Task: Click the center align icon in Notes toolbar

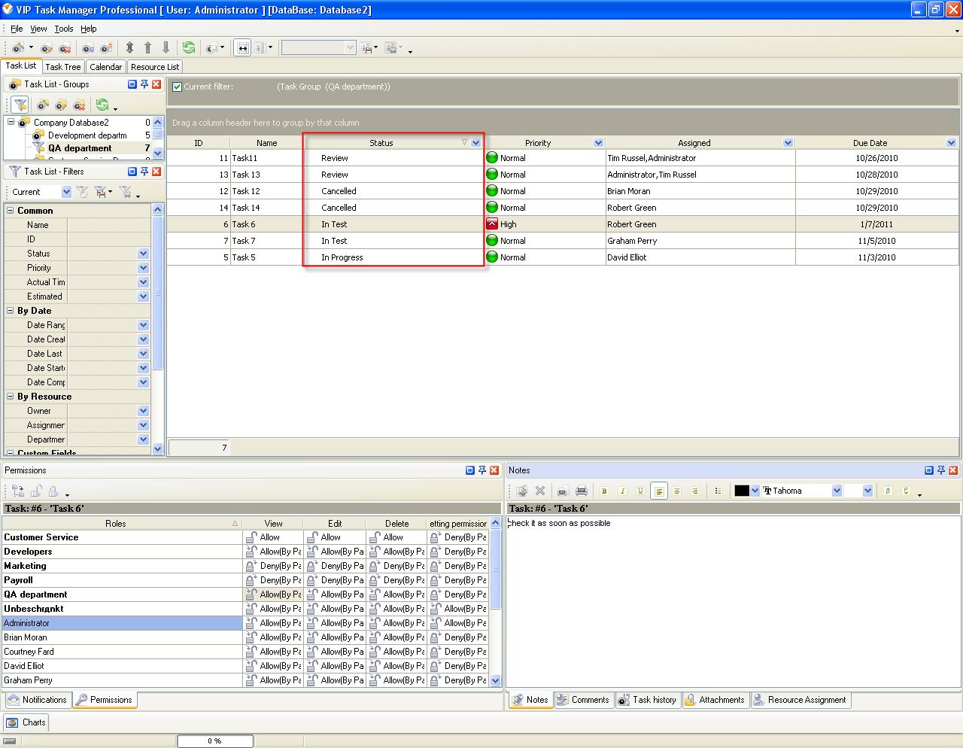Action: click(676, 491)
